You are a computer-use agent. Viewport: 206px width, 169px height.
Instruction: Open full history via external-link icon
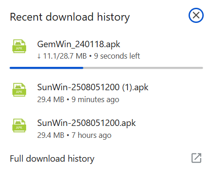point(196,158)
